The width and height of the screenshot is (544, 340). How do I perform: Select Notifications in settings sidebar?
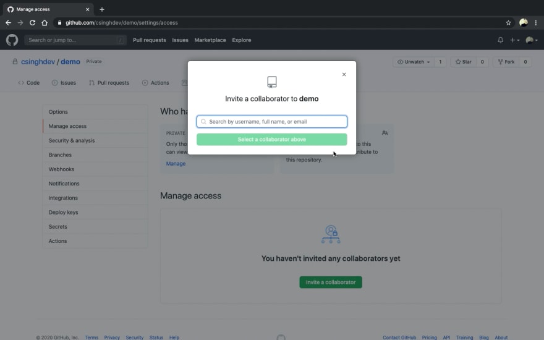95,184
